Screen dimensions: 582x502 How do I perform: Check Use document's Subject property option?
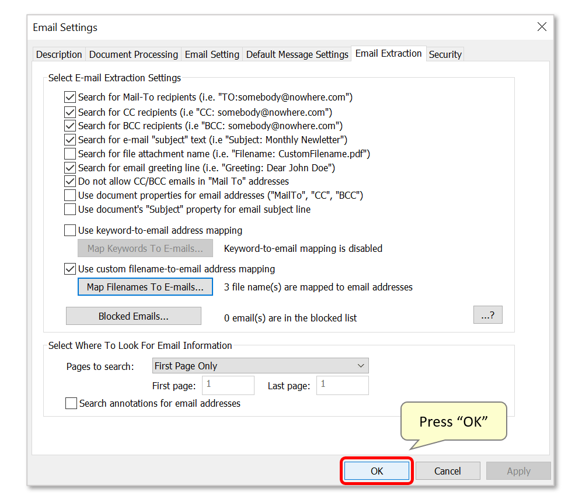[70, 209]
